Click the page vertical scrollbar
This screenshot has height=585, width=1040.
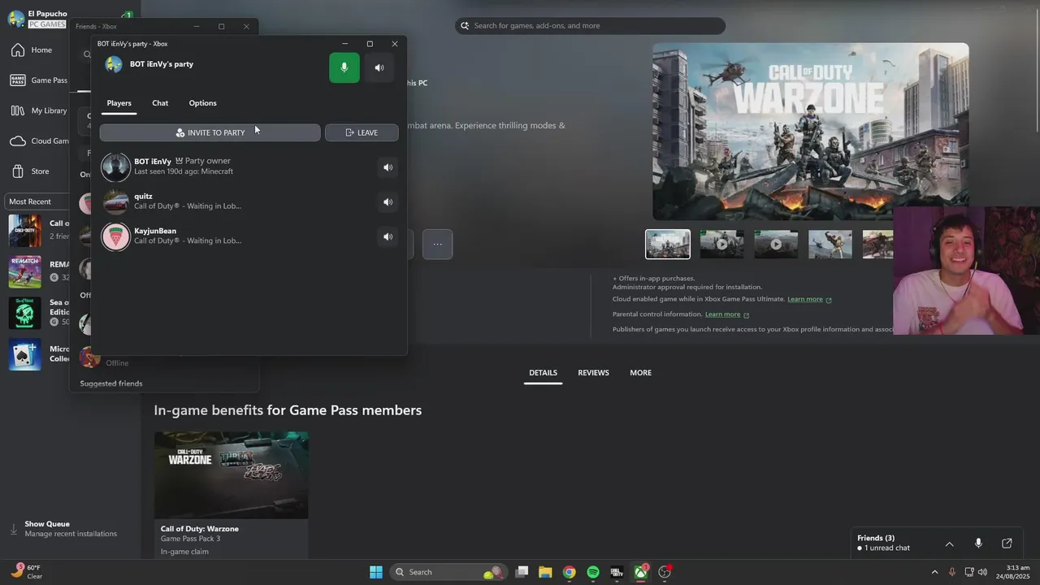(1037, 81)
